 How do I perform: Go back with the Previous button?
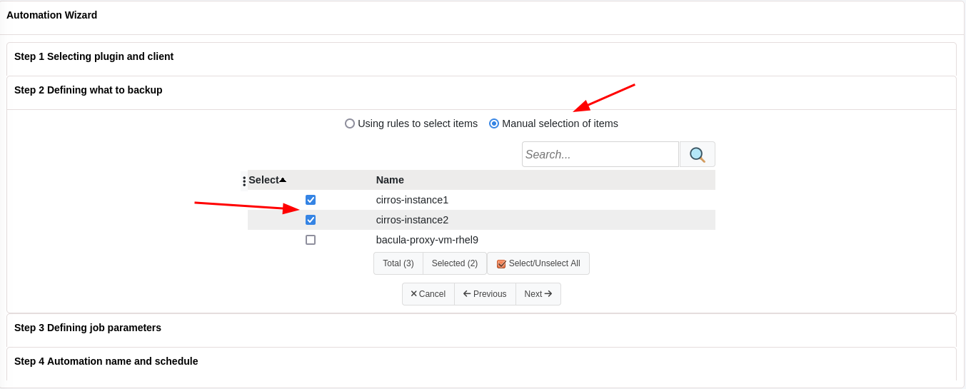(485, 294)
